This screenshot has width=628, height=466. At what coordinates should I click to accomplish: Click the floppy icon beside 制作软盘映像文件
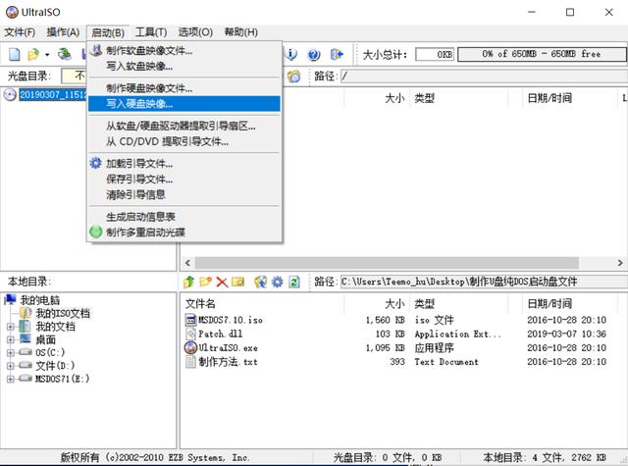[96, 50]
